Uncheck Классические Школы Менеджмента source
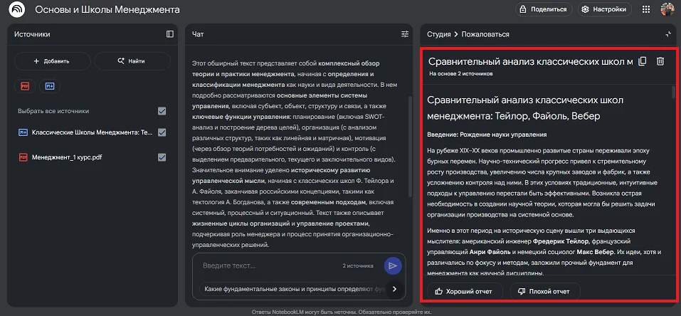 pyautogui.click(x=162, y=132)
